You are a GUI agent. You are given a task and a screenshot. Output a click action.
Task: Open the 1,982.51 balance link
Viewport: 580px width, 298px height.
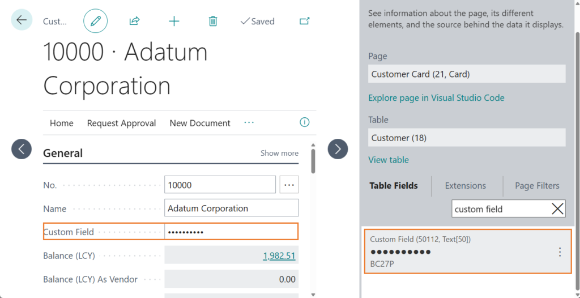pyautogui.click(x=279, y=256)
